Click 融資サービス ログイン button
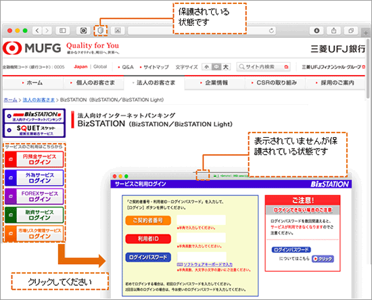This screenshot has width=372, height=300. [x=34, y=215]
